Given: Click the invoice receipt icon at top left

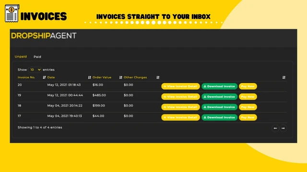Looking at the screenshot, I should click(12, 13).
